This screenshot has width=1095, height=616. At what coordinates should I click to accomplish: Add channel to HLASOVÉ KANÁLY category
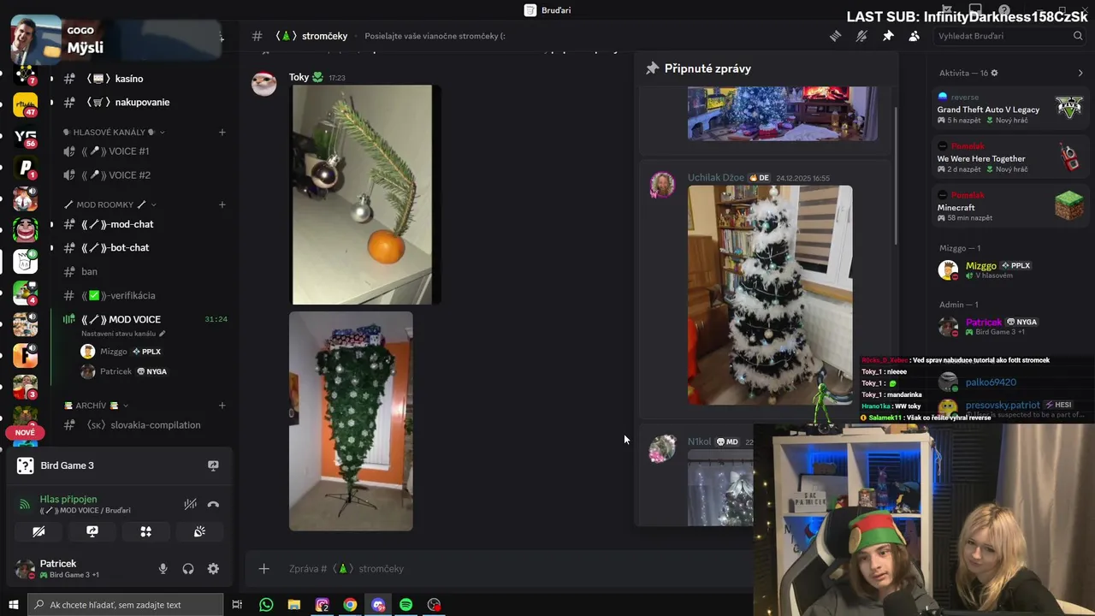click(222, 133)
